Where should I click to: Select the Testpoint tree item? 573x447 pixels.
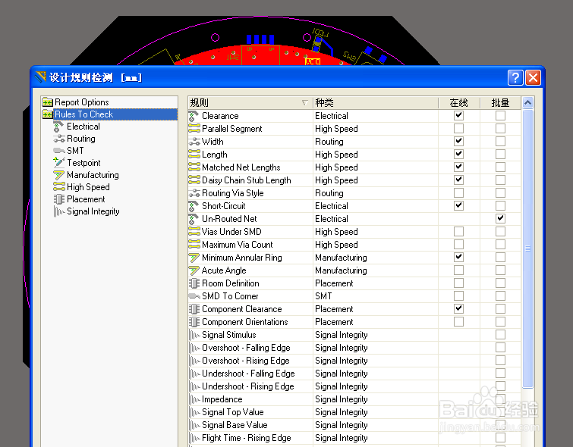pyautogui.click(x=83, y=163)
